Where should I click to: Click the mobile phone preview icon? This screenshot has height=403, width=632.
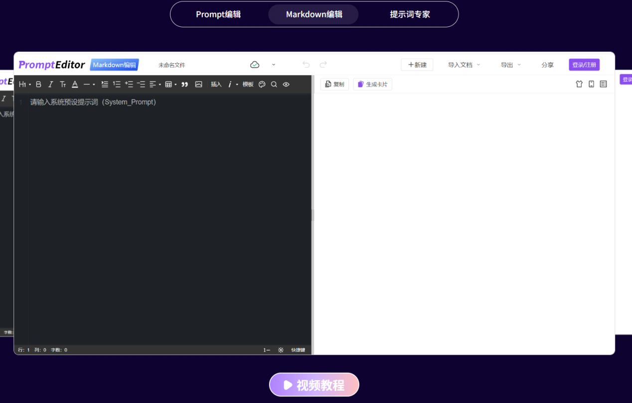(591, 84)
